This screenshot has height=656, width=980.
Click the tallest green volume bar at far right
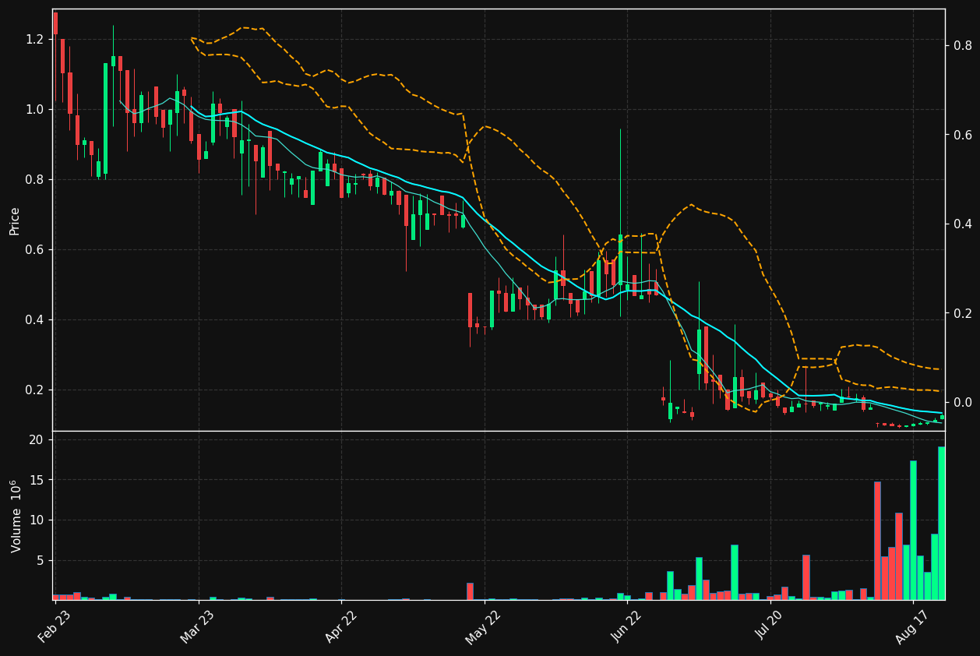coord(941,523)
